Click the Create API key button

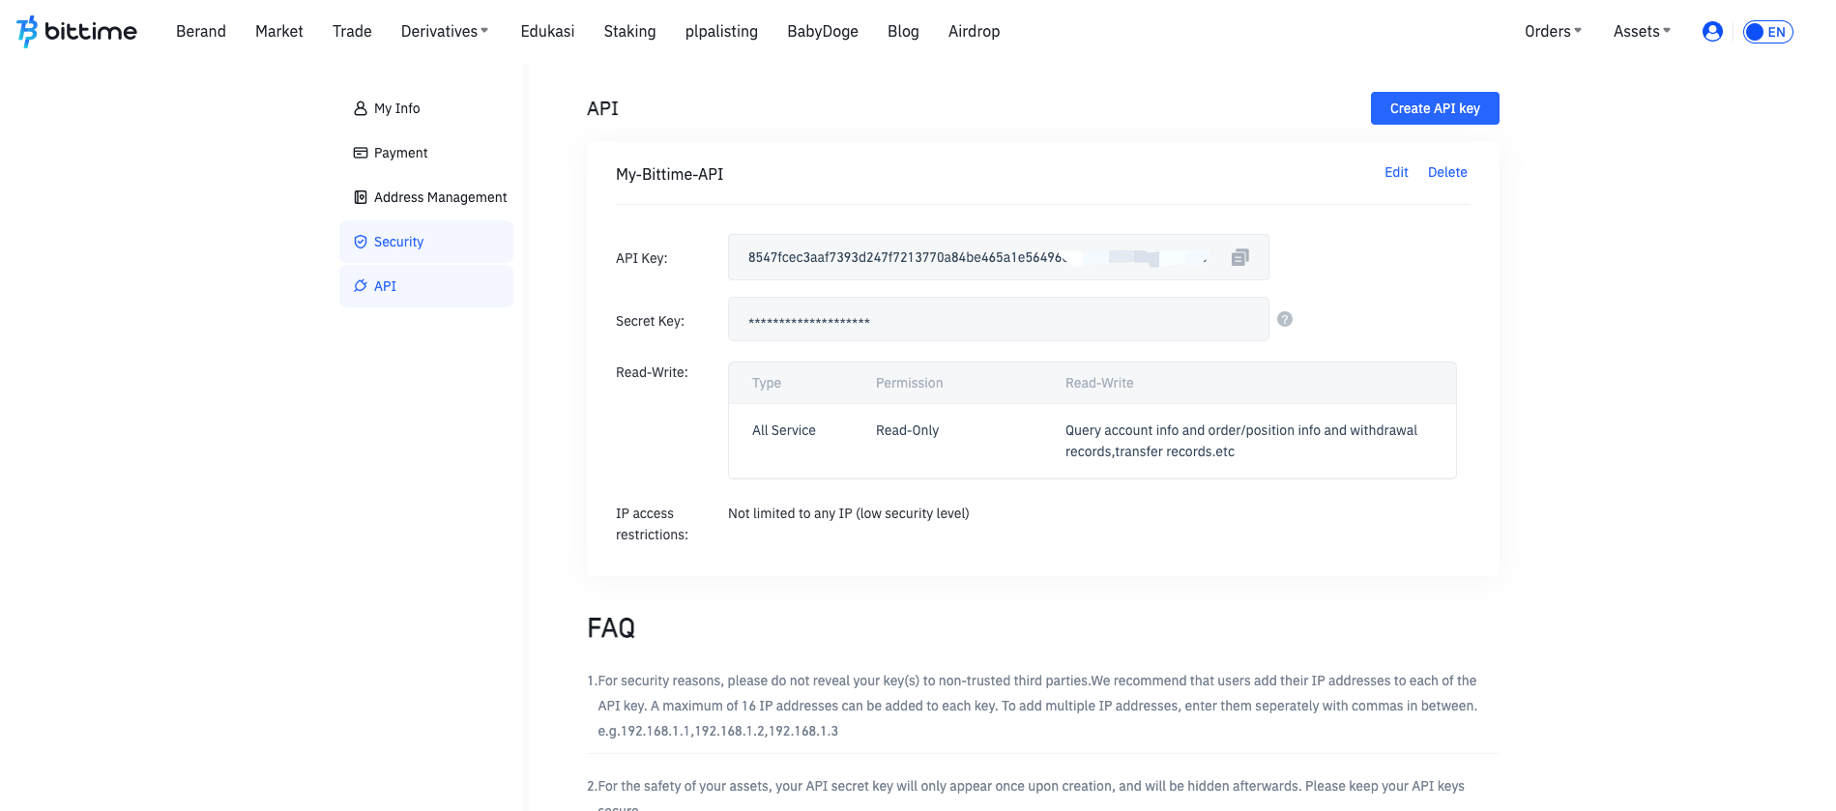(x=1435, y=108)
